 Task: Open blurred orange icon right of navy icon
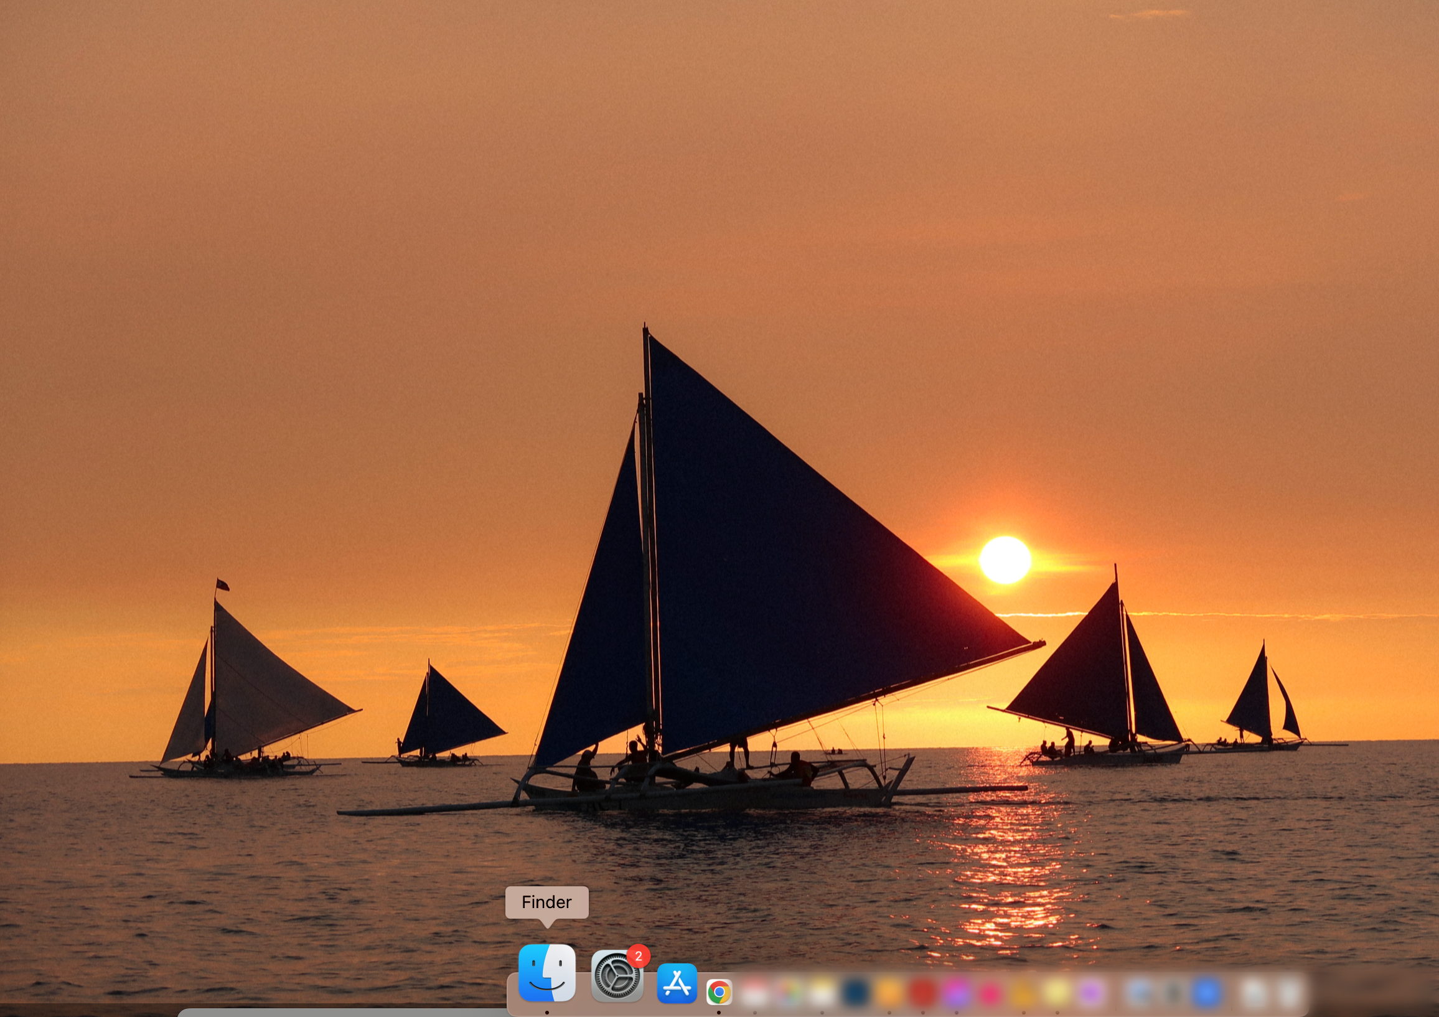coord(889,992)
